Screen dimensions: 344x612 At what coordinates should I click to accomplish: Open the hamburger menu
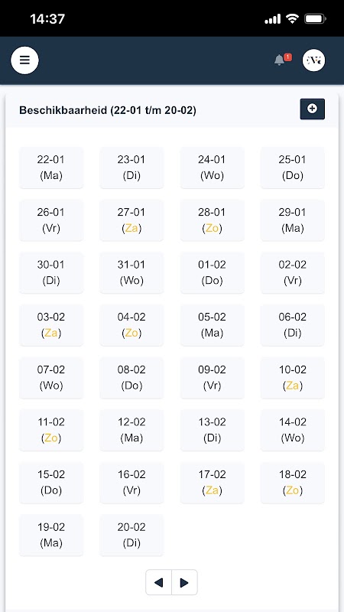click(24, 60)
